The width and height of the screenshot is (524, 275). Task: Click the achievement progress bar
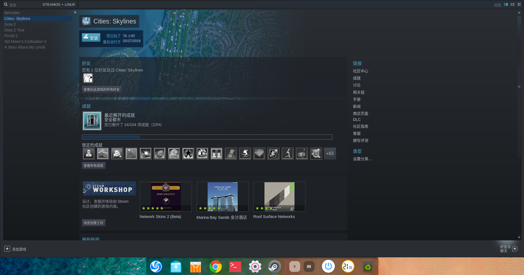(207, 137)
